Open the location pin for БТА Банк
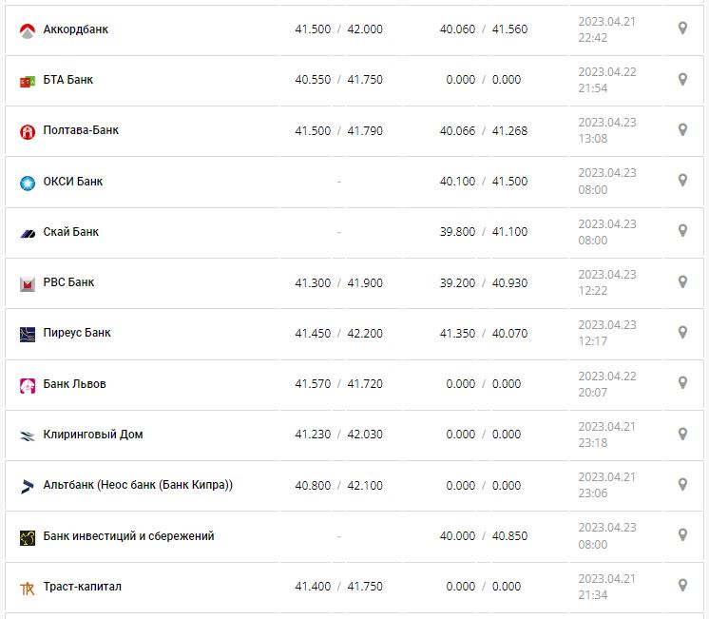The width and height of the screenshot is (709, 619). tap(682, 80)
